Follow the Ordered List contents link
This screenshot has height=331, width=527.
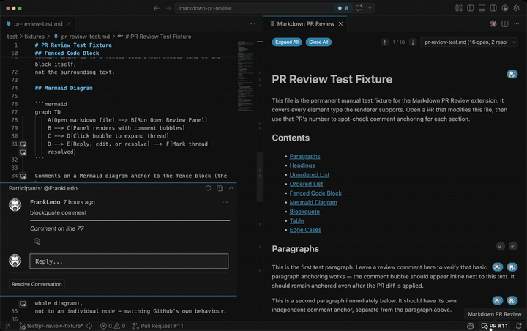[306, 184]
